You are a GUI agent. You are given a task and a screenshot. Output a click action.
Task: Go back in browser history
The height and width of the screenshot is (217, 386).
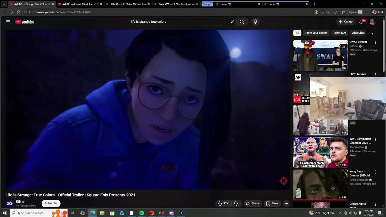pos(4,12)
